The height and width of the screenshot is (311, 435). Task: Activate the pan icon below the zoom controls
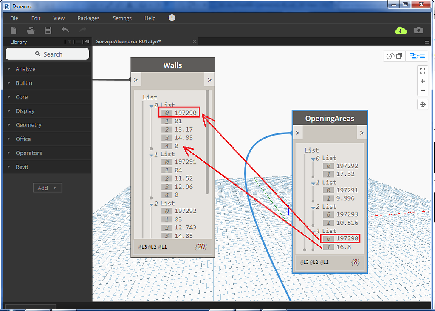tap(422, 104)
